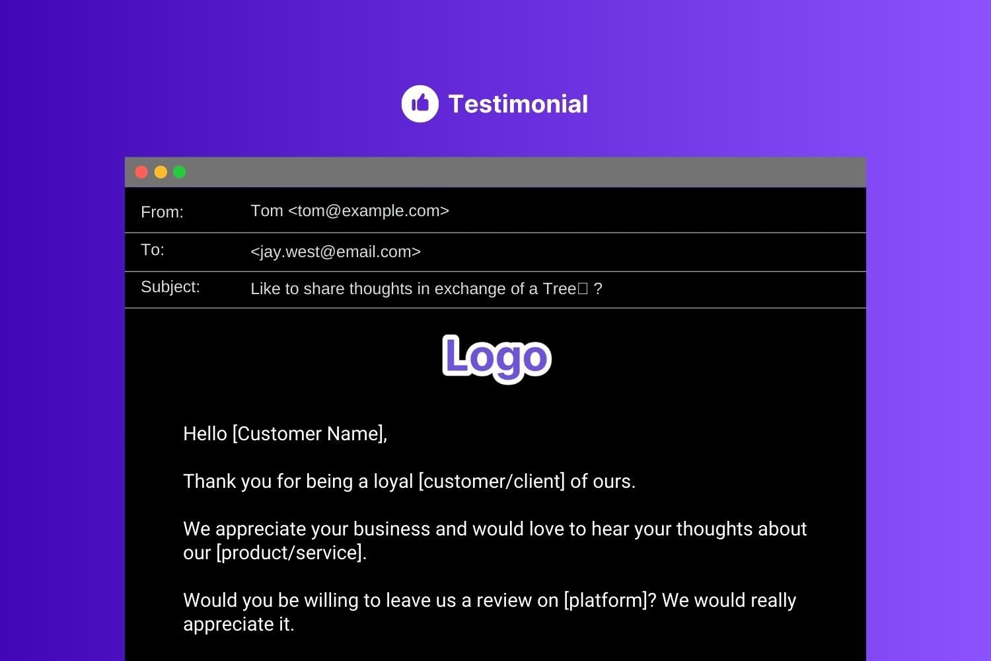Click the purple Logo image

(x=496, y=357)
